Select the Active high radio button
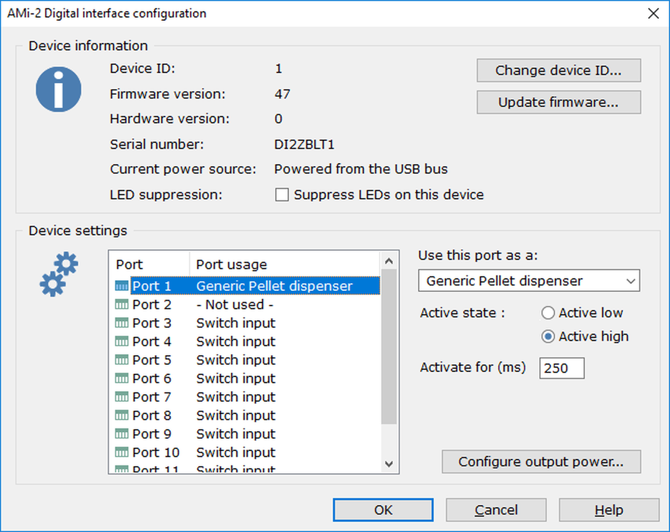670x532 pixels. tap(548, 336)
